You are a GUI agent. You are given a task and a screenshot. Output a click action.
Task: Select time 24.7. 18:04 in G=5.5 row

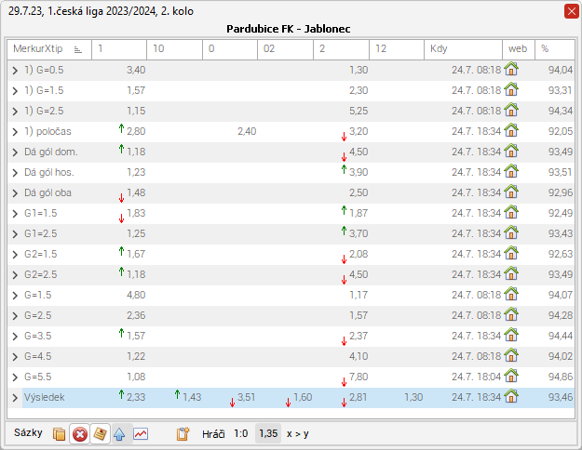pyautogui.click(x=476, y=377)
